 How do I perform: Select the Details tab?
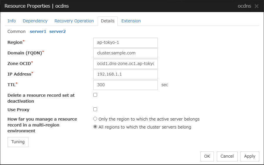(x=107, y=21)
